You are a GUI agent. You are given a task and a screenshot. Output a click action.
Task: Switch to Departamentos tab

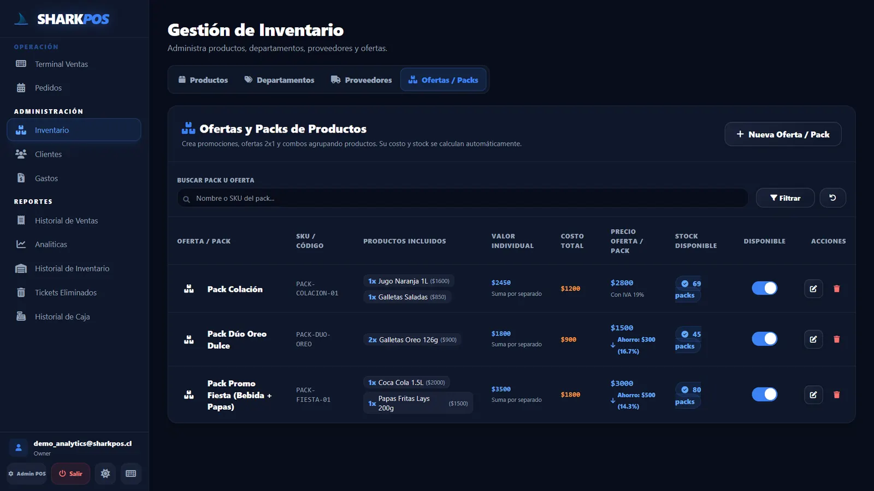[279, 80]
